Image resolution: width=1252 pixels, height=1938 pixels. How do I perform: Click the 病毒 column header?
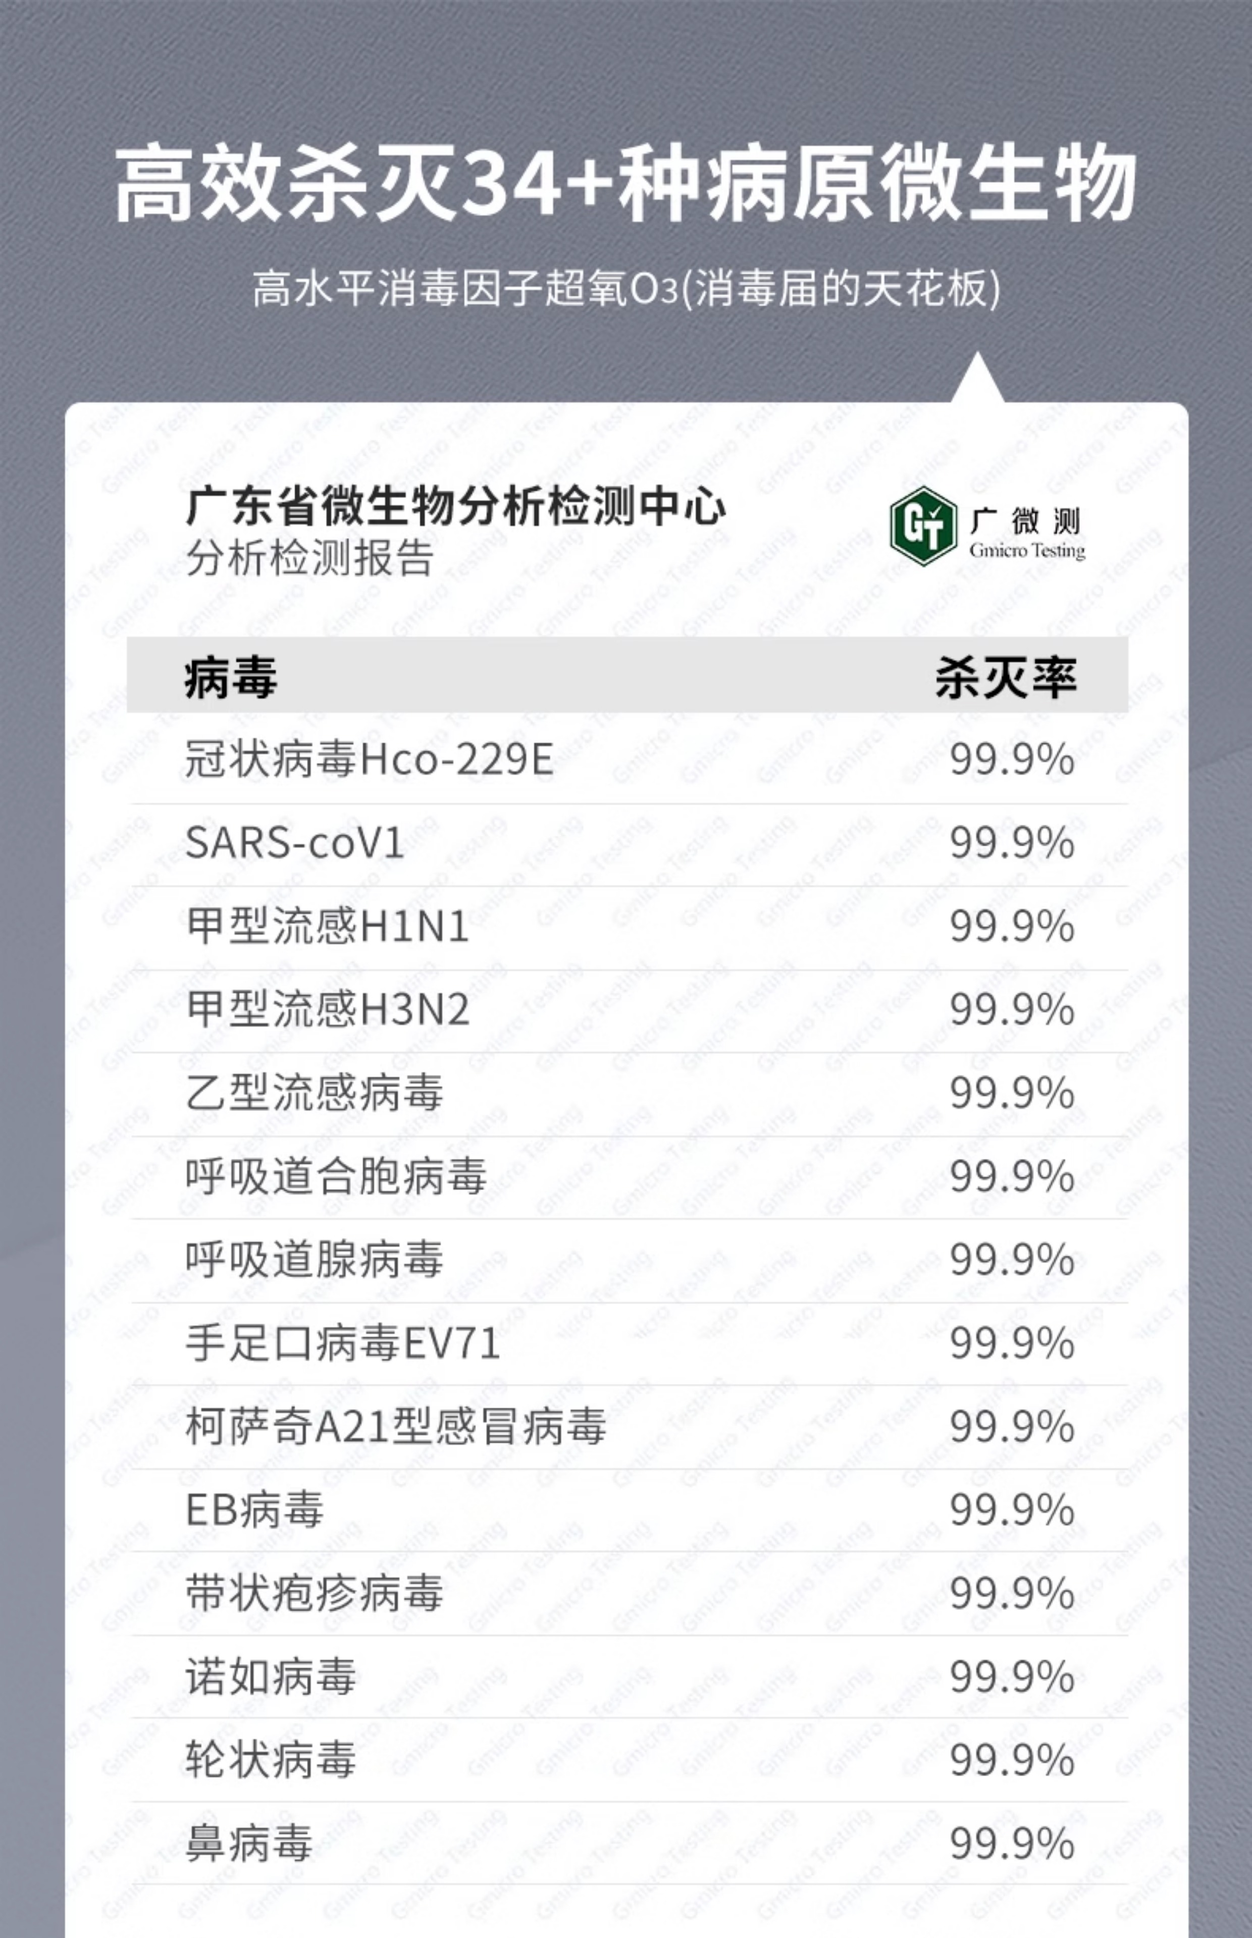coord(231,677)
